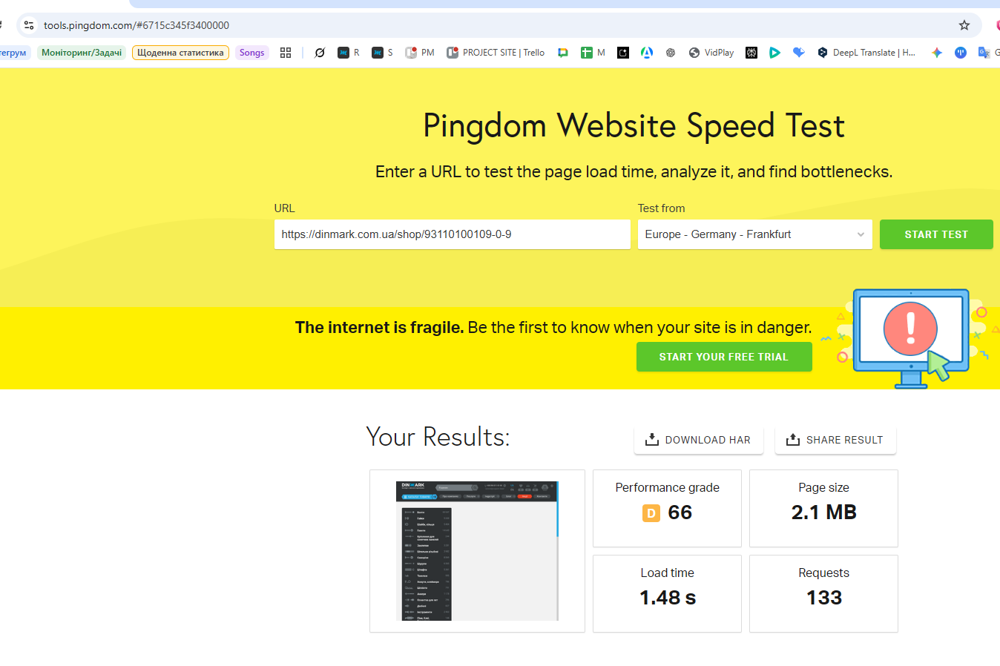Click the browser address bar URL

136,25
